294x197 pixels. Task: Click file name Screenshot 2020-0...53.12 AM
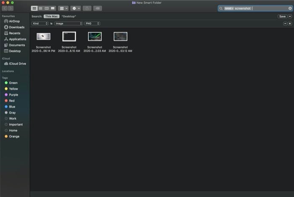[x=121, y=49]
